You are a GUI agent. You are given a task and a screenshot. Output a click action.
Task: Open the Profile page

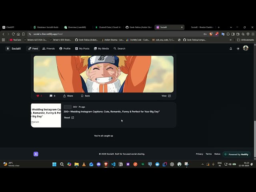click(x=65, y=48)
